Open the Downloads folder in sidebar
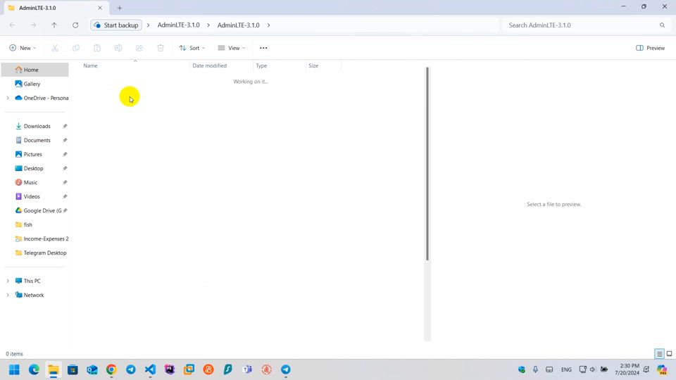The image size is (676, 380). (x=37, y=126)
